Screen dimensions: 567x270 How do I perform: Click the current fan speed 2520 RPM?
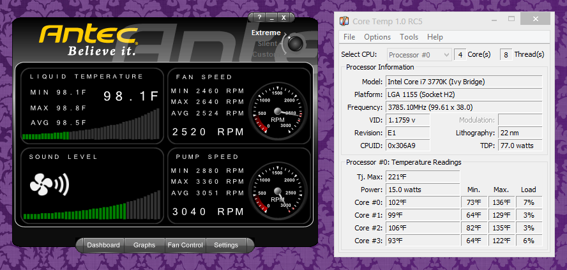click(208, 132)
